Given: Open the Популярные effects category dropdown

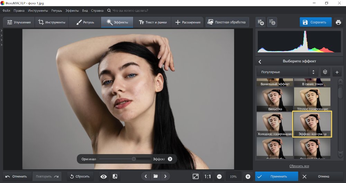Looking at the screenshot, I should pyautogui.click(x=287, y=72).
